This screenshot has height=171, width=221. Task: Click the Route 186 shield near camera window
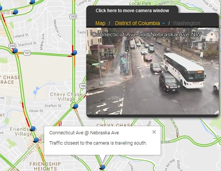point(83,86)
